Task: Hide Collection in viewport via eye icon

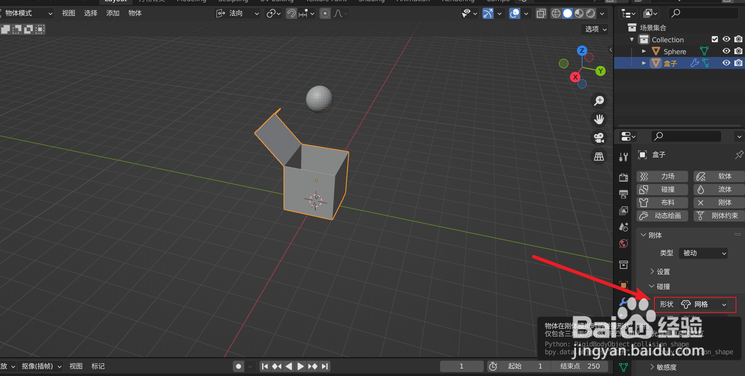Action: 726,39
